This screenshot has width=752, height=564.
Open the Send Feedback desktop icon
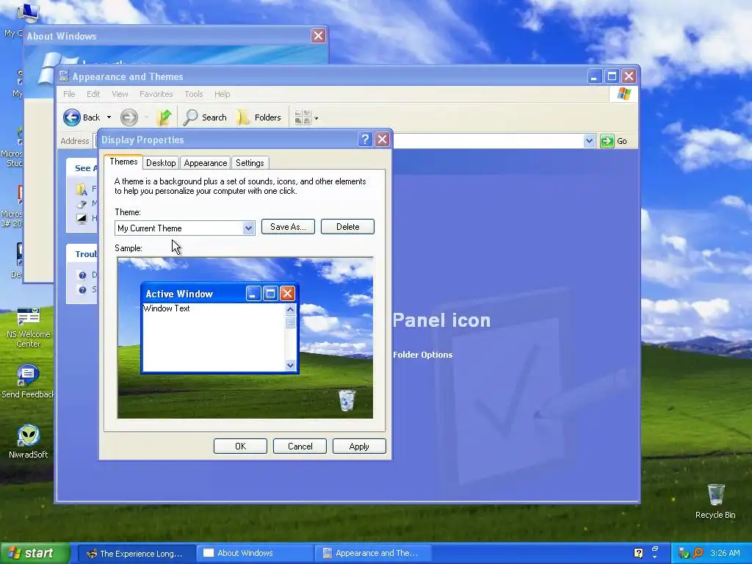tap(27, 382)
